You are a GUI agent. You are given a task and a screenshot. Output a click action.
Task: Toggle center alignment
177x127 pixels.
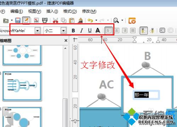click(x=117, y=31)
